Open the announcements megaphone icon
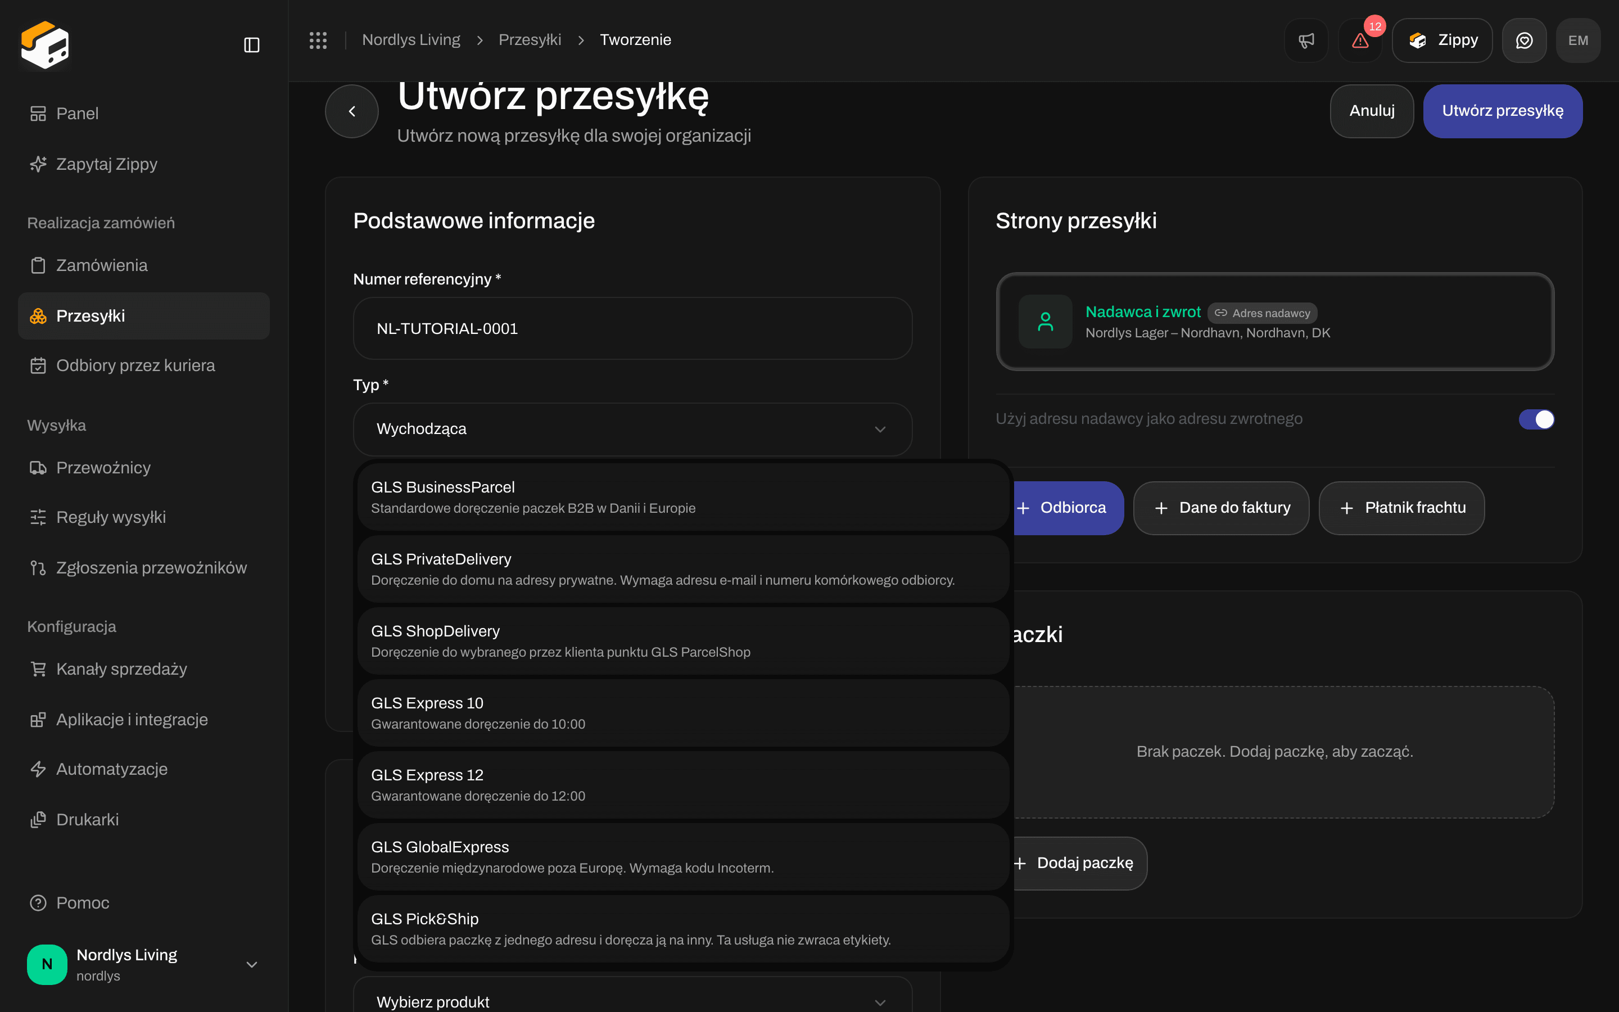Screen dimensions: 1619x1012 click(x=1306, y=40)
